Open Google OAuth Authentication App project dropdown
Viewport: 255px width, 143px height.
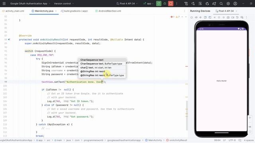(30, 4)
